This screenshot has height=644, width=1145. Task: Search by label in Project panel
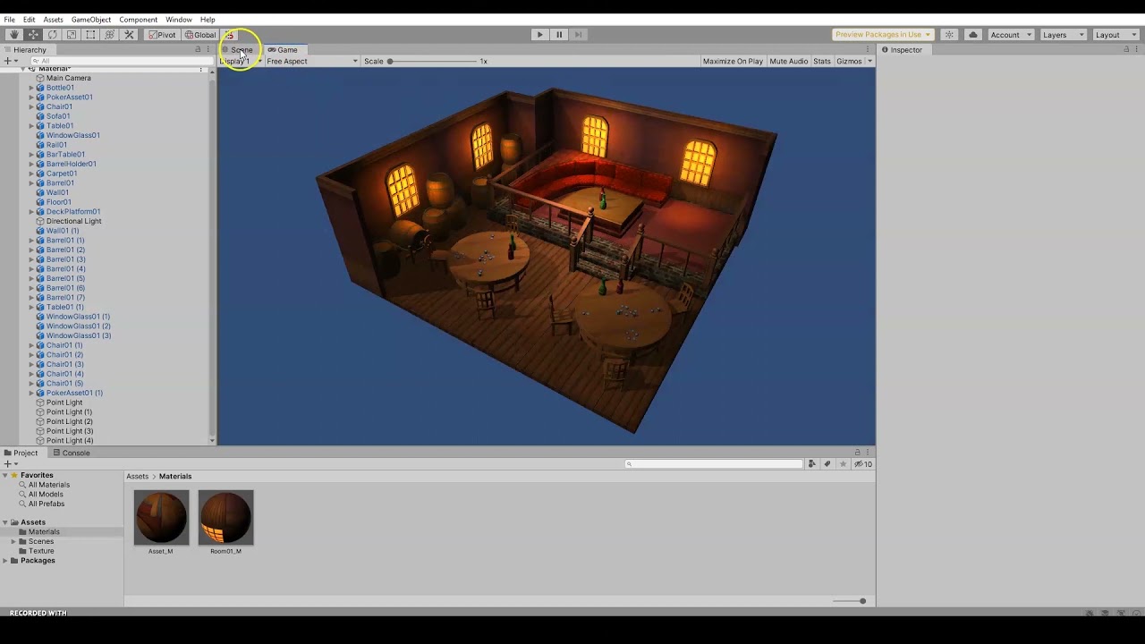(827, 464)
